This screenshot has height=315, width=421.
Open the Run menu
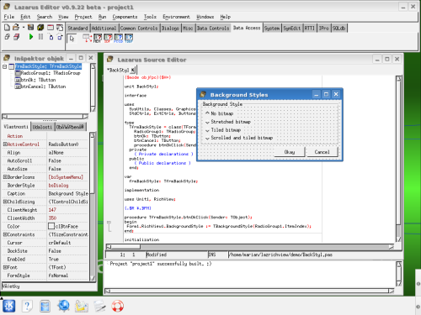102,17
